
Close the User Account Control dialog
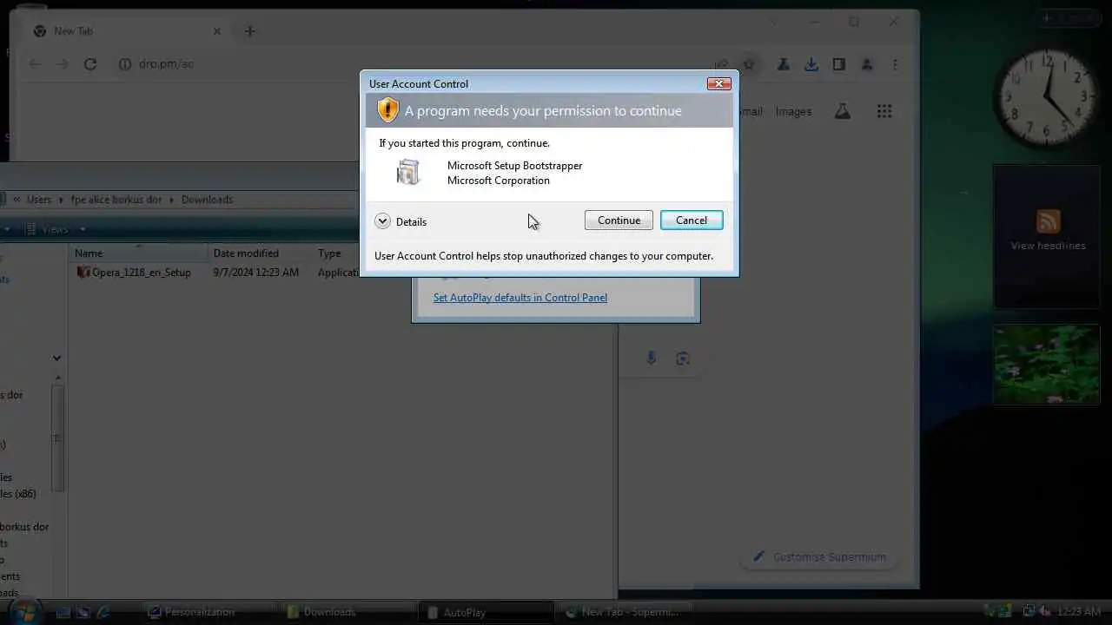click(718, 83)
